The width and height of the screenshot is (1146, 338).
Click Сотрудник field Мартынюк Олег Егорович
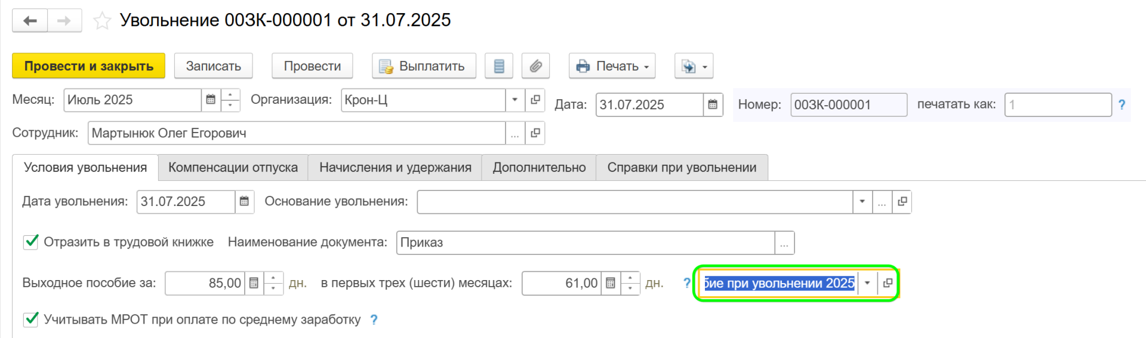point(297,133)
